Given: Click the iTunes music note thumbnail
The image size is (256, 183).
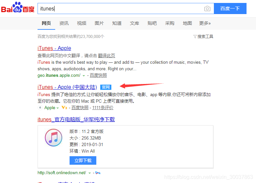Looking at the screenshot, I should [x=54, y=138].
